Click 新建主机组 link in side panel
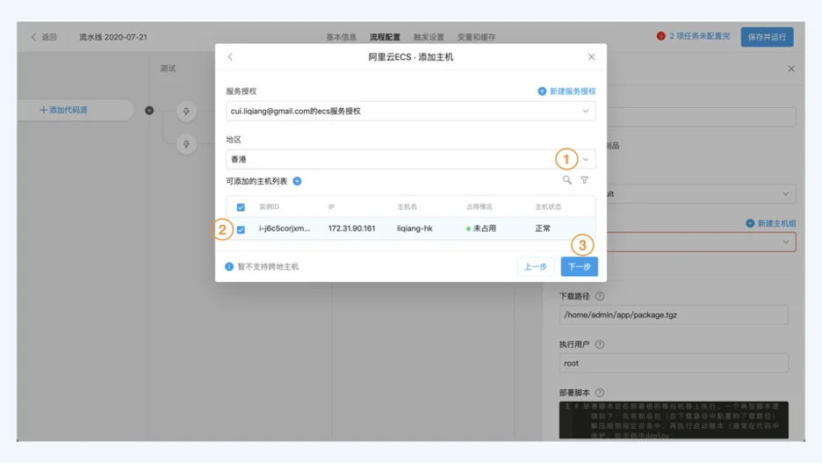 pyautogui.click(x=771, y=224)
